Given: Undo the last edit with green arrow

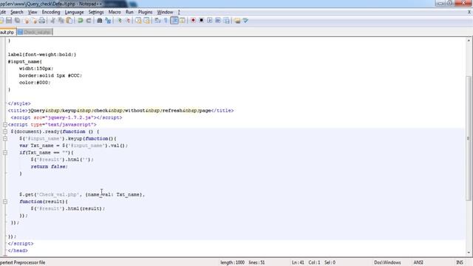Looking at the screenshot, I should [x=81, y=21].
